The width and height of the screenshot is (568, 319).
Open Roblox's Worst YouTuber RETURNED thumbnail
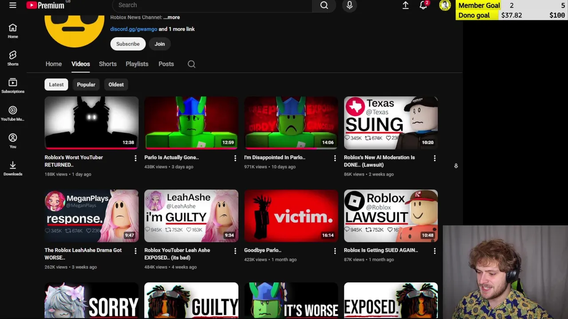[91, 123]
